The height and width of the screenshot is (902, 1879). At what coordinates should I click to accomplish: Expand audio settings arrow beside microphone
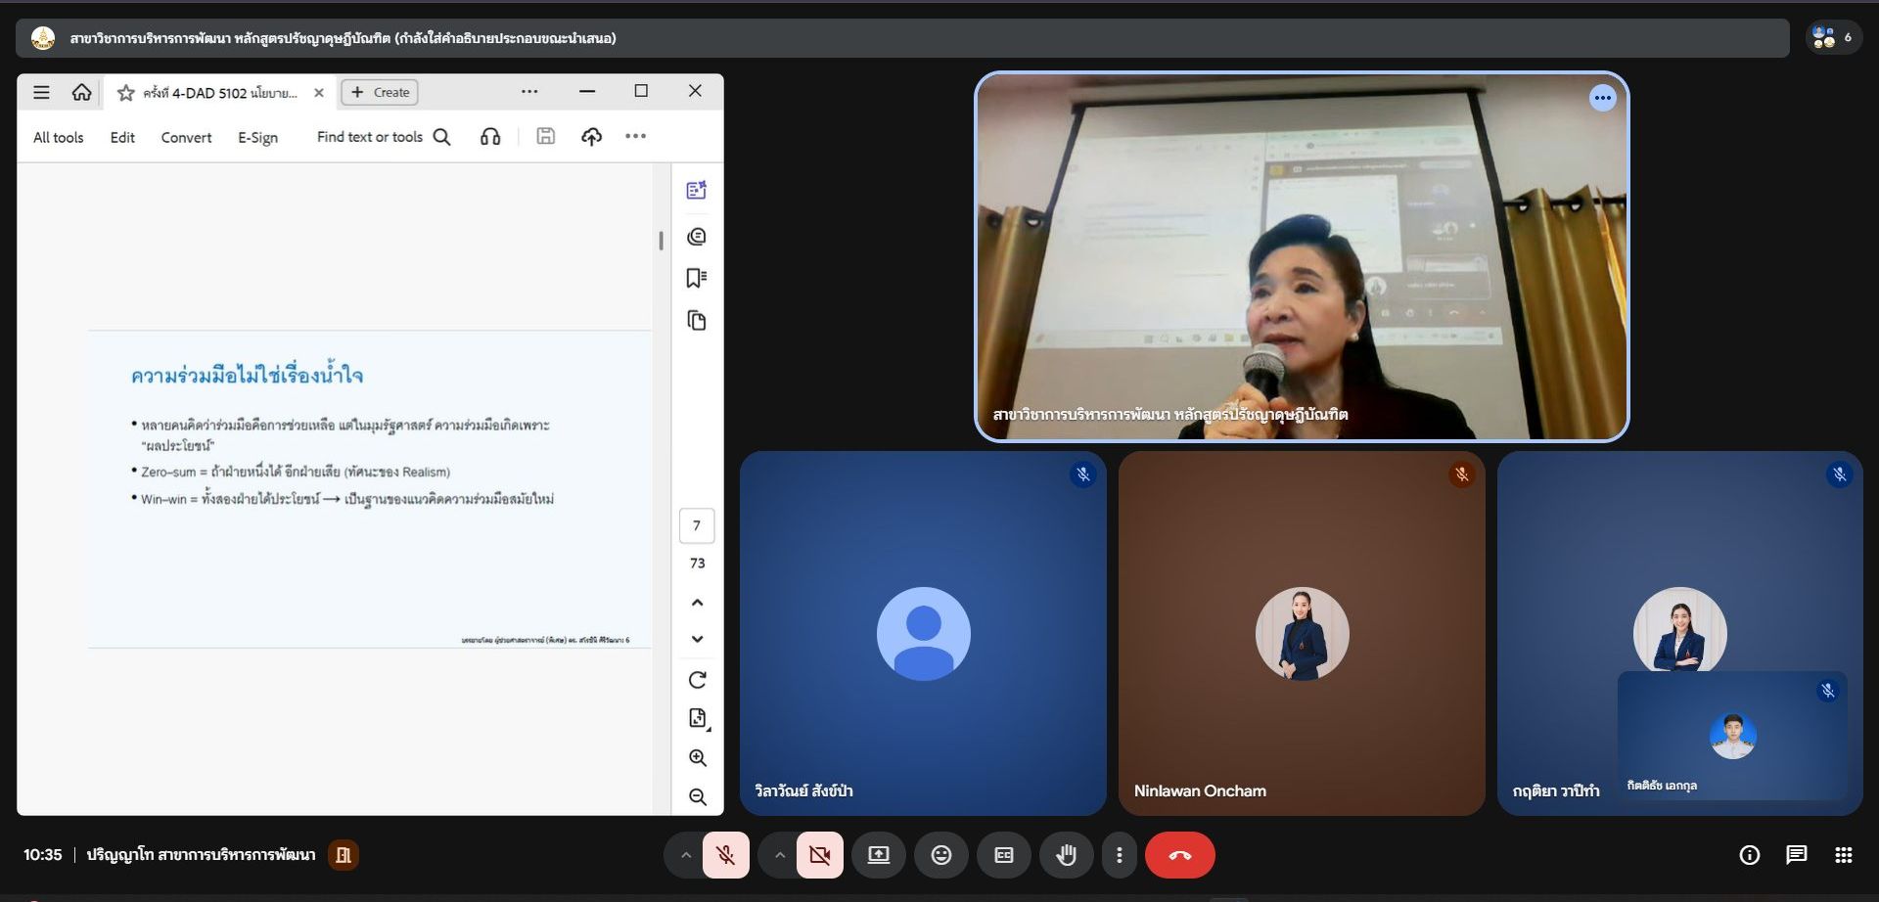point(686,855)
